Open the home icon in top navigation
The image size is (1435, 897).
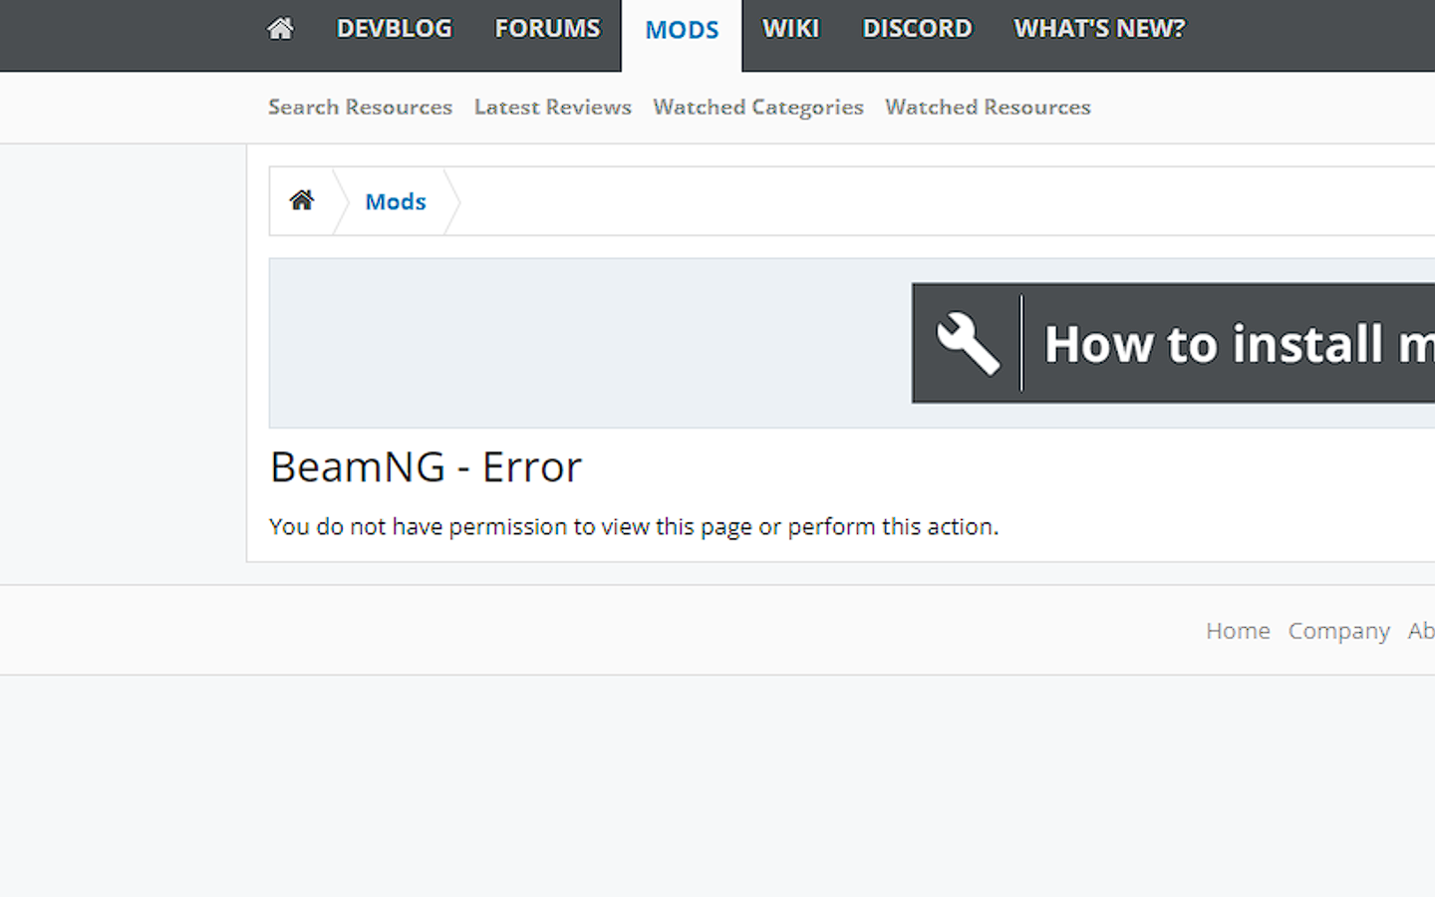281,29
